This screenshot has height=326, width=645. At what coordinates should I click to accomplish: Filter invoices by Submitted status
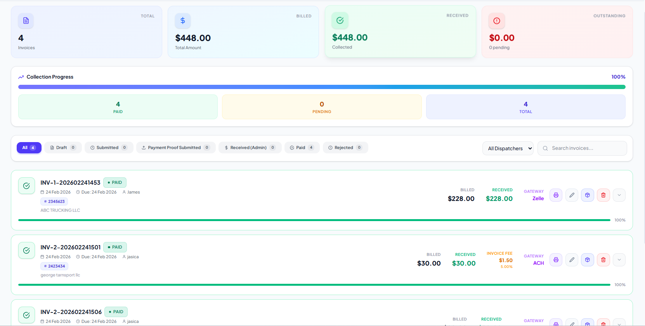[109, 148]
